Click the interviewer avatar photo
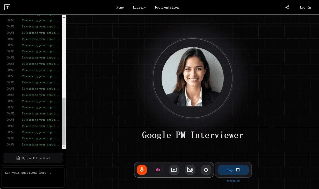The width and height of the screenshot is (319, 189). point(192,77)
